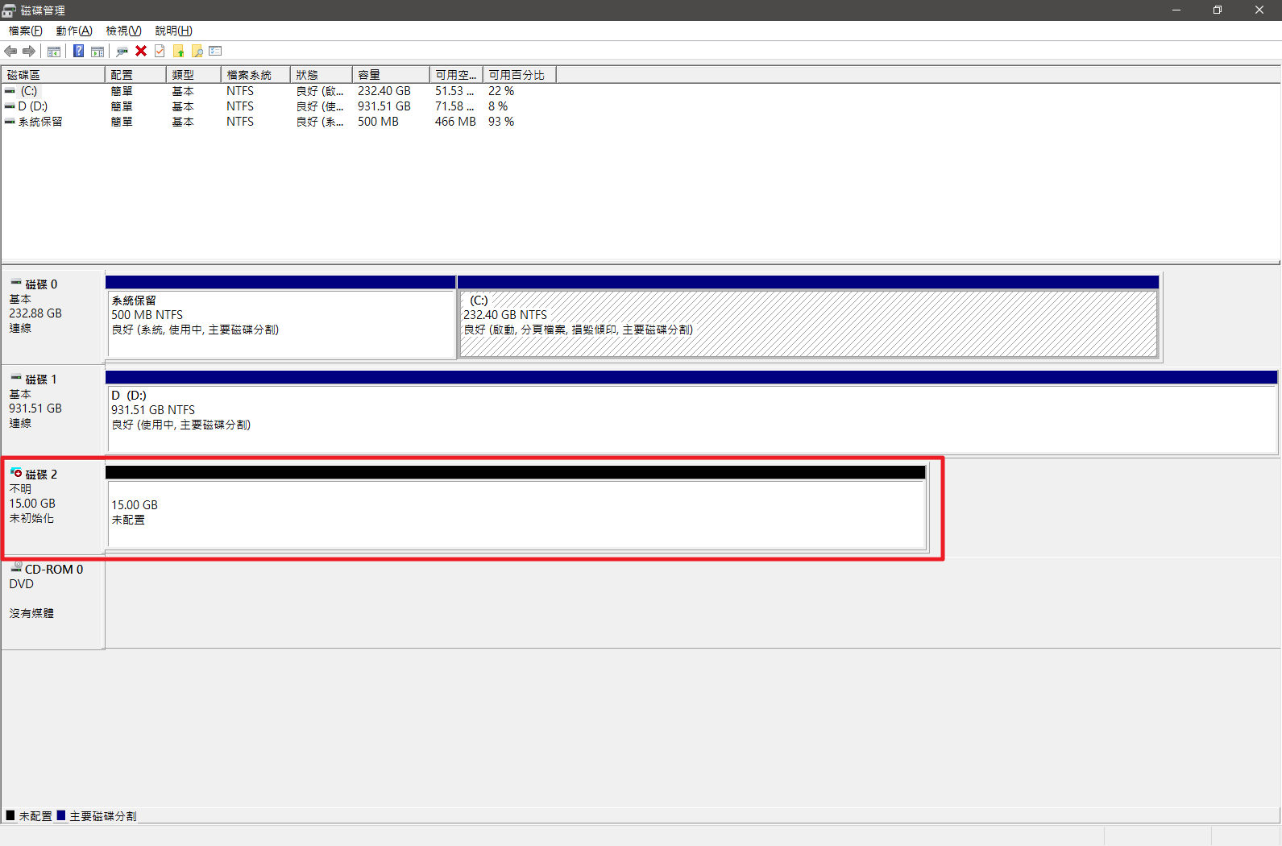Screen dimensions: 1282x846
Task: Open Help via blue question mark icon
Action: coord(78,52)
